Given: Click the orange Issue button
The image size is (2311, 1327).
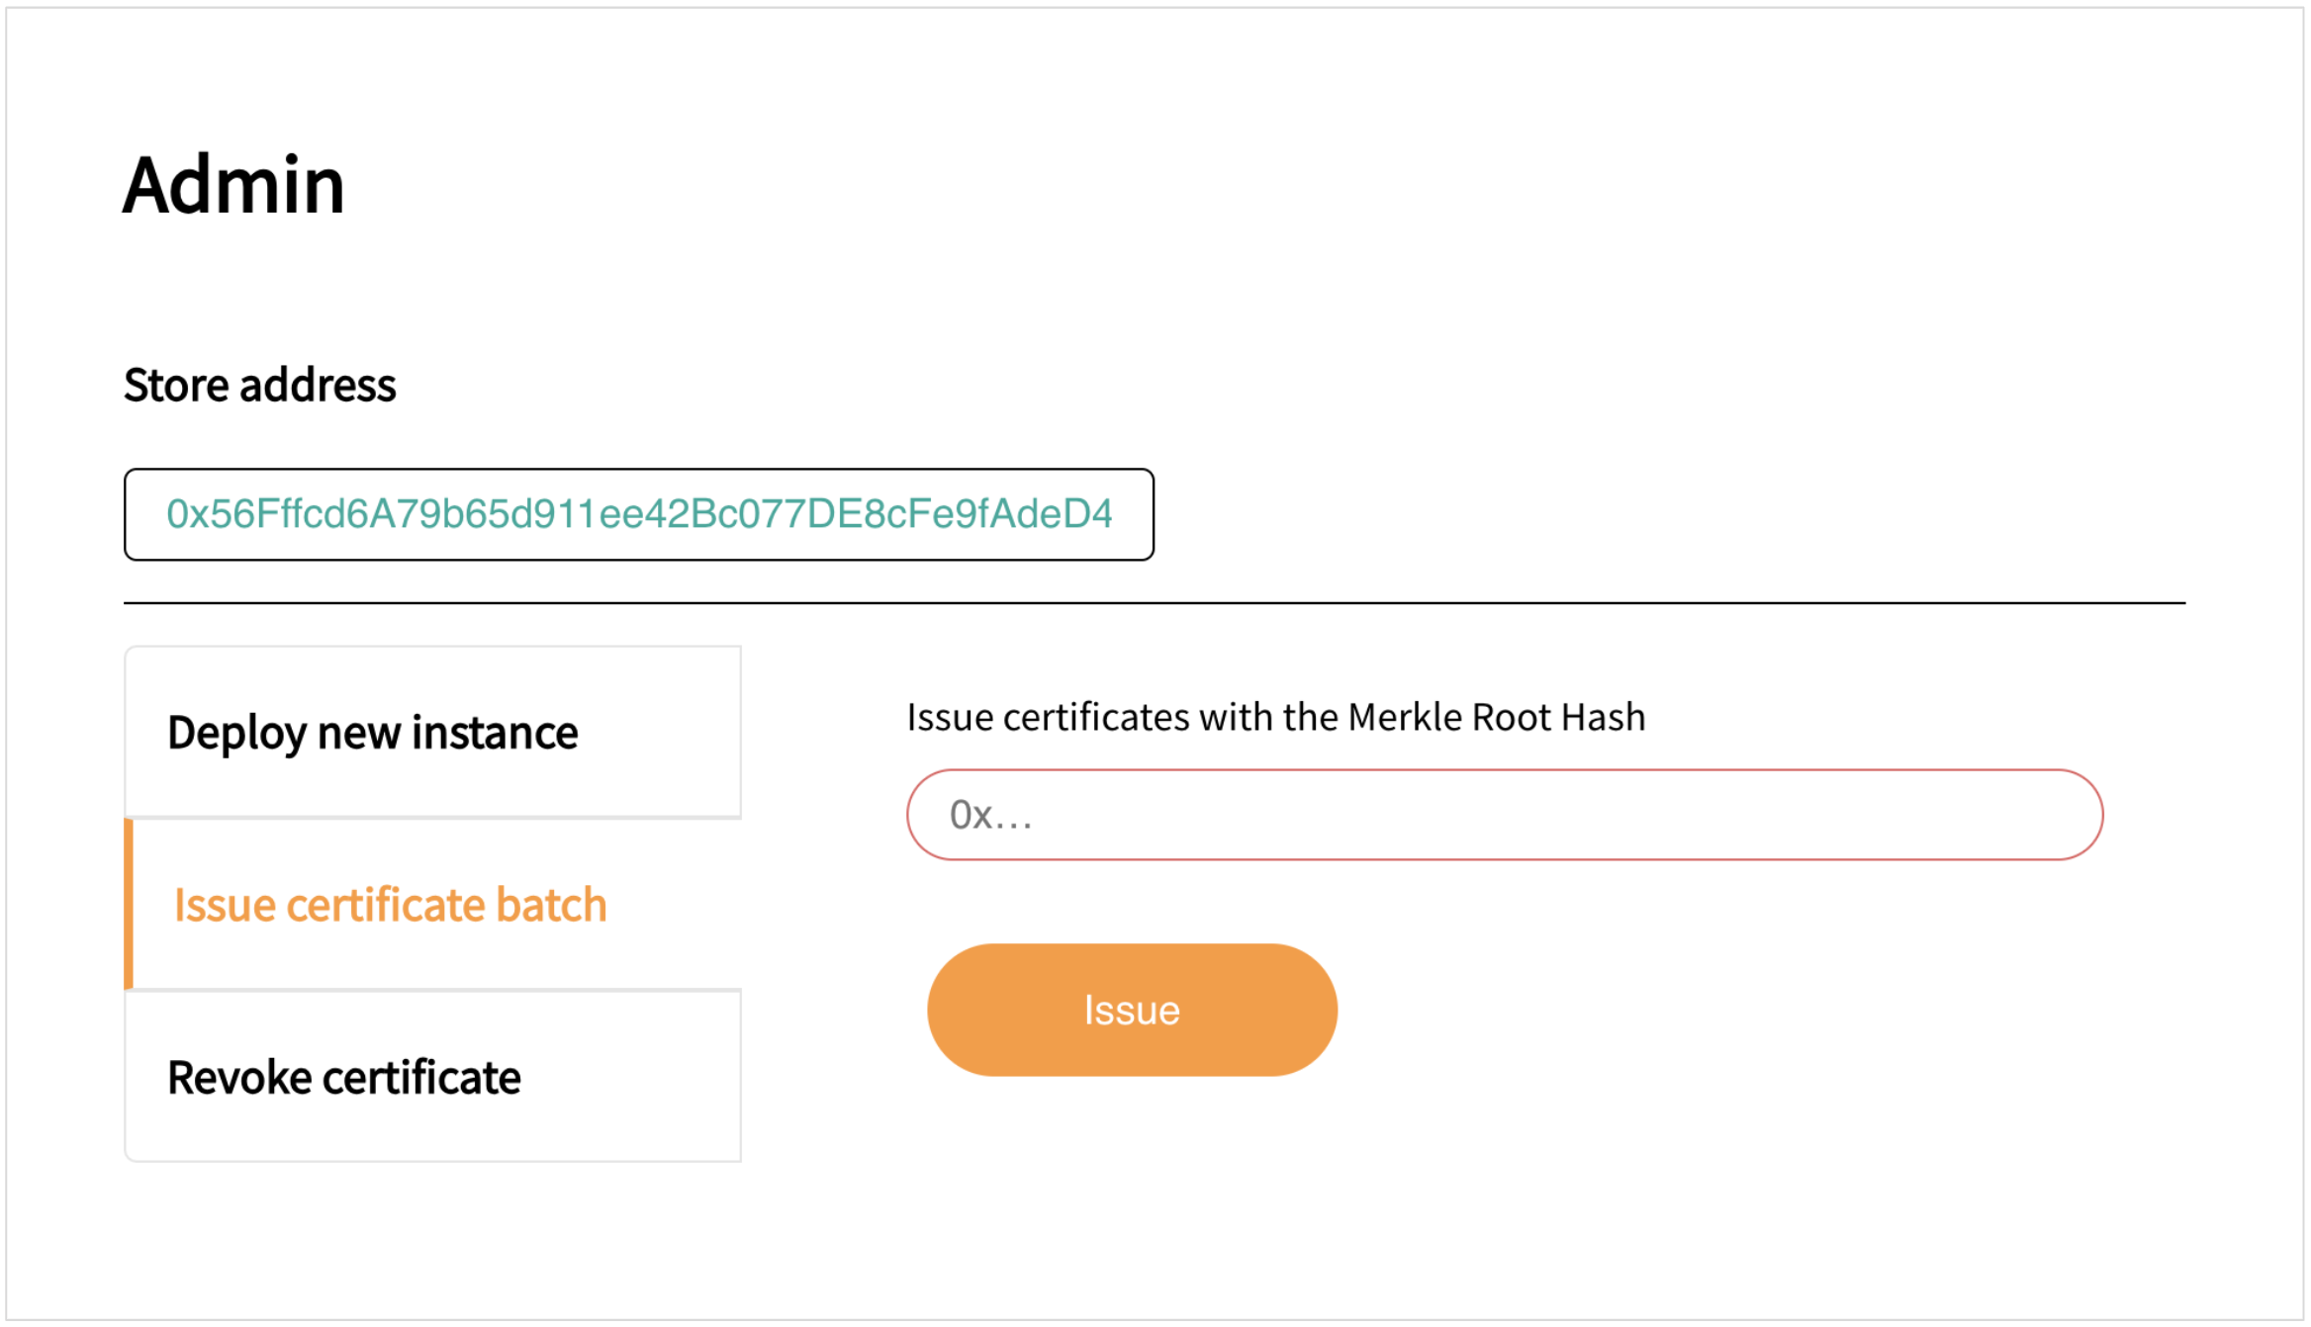Looking at the screenshot, I should [1131, 1009].
